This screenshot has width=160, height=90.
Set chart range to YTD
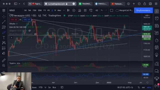pyautogui.click(x=40, y=87)
